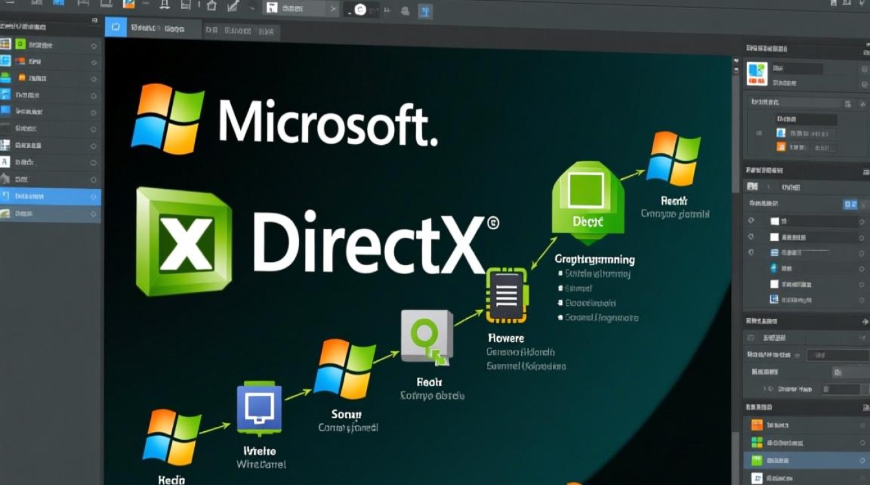The width and height of the screenshot is (870, 485).
Task: Click the Windows flag icon at top-right of diagram
Action: [675, 158]
